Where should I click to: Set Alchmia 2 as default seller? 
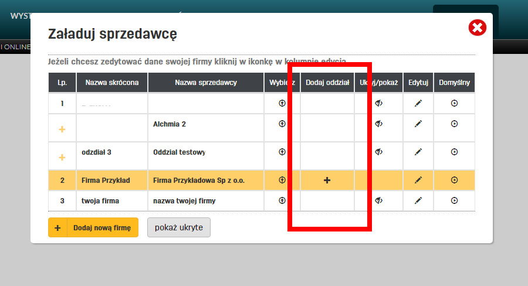tap(454, 124)
